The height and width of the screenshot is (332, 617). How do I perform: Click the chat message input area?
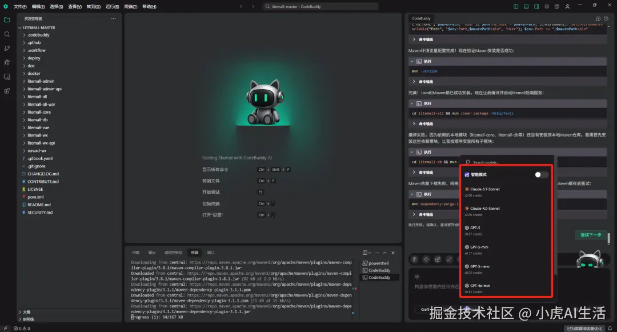point(437,287)
